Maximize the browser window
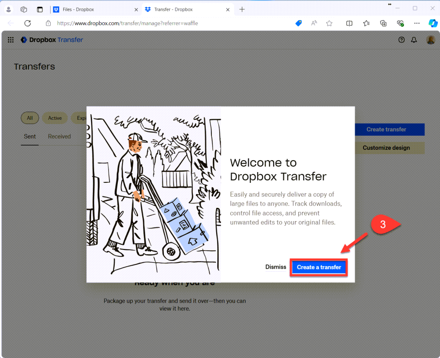The image size is (440, 358). tap(415, 9)
